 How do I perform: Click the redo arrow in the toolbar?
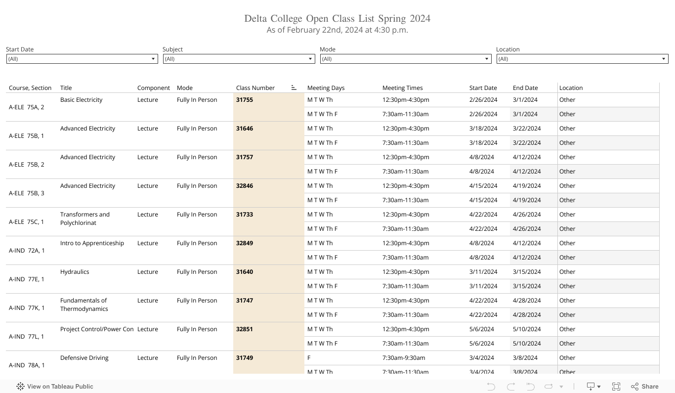tap(511, 387)
